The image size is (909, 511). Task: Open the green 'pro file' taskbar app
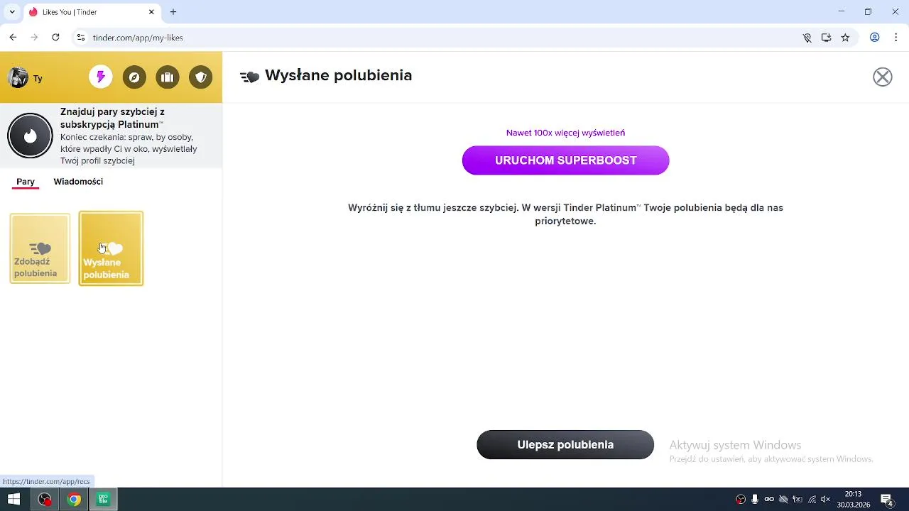pyautogui.click(x=103, y=500)
